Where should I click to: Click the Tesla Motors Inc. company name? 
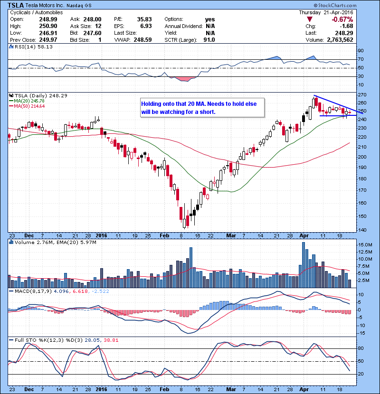tap(45, 5)
